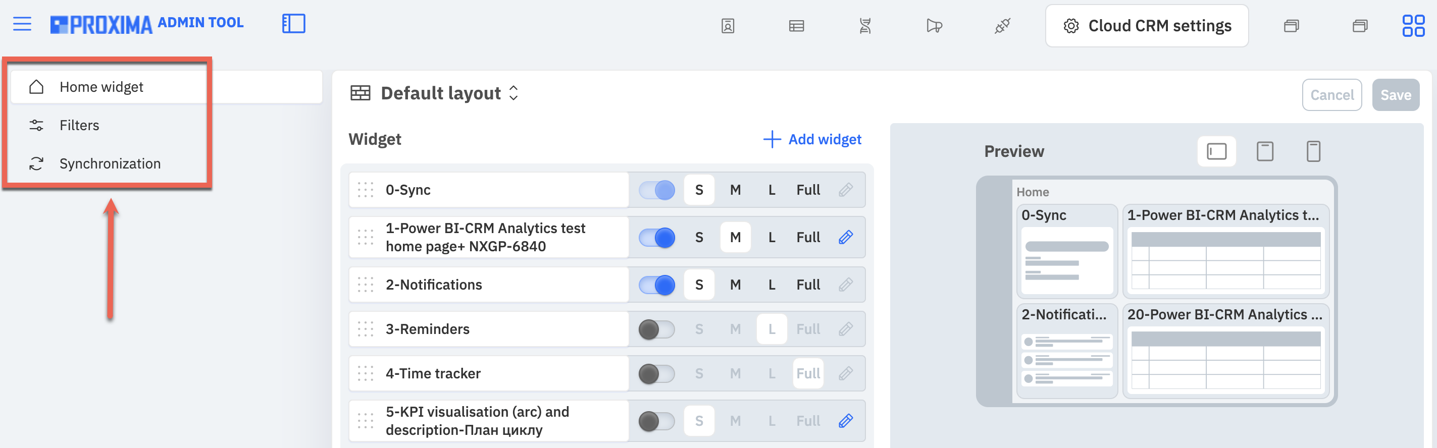Click the Add widget link
1437x448 pixels.
click(812, 139)
